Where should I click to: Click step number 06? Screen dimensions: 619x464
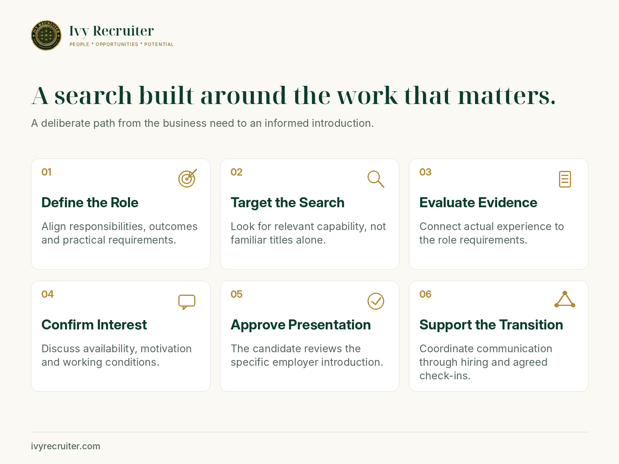(425, 294)
